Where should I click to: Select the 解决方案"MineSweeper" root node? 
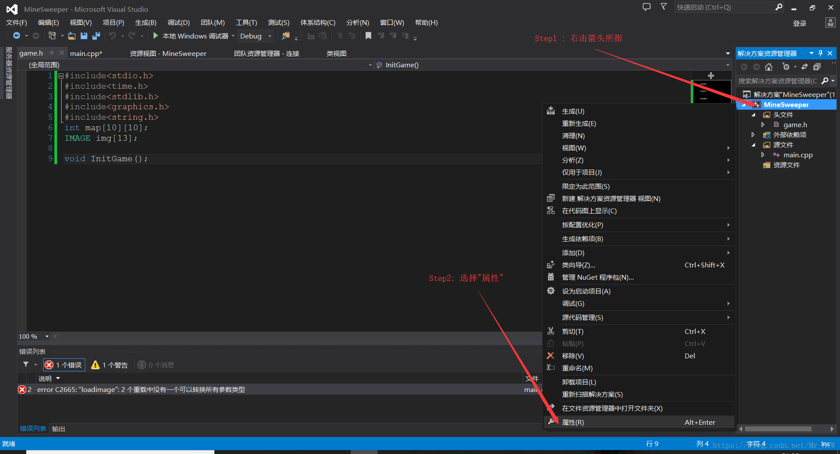tap(789, 94)
